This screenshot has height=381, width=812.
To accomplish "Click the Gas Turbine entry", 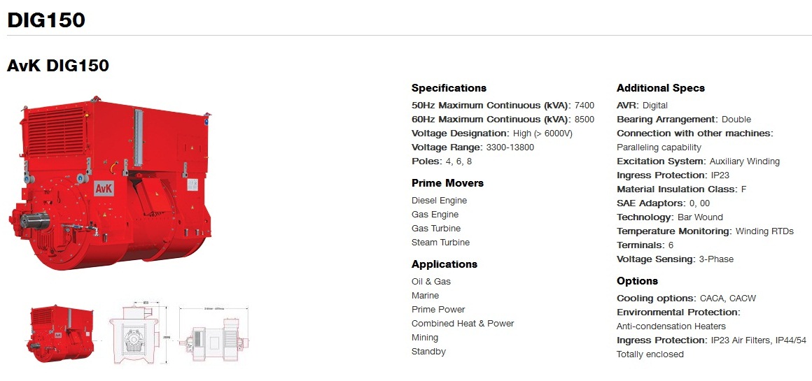I will click(x=436, y=229).
